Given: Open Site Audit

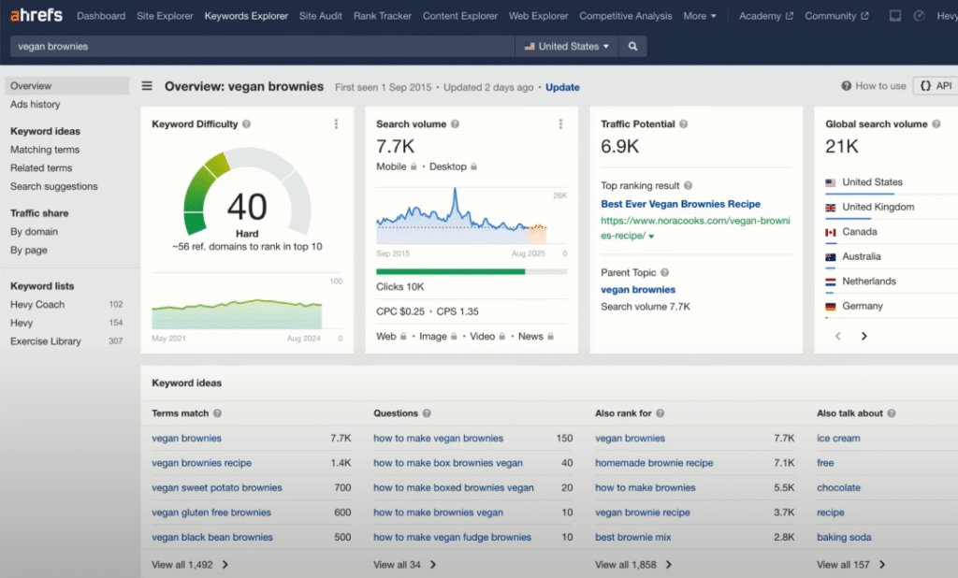Looking at the screenshot, I should pos(321,16).
